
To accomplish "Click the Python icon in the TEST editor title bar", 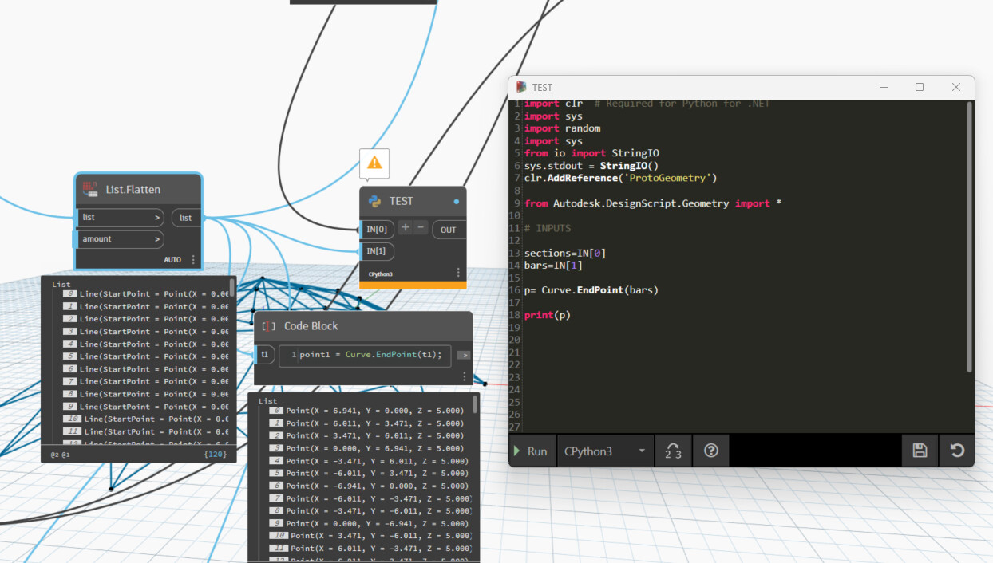I will click(522, 87).
